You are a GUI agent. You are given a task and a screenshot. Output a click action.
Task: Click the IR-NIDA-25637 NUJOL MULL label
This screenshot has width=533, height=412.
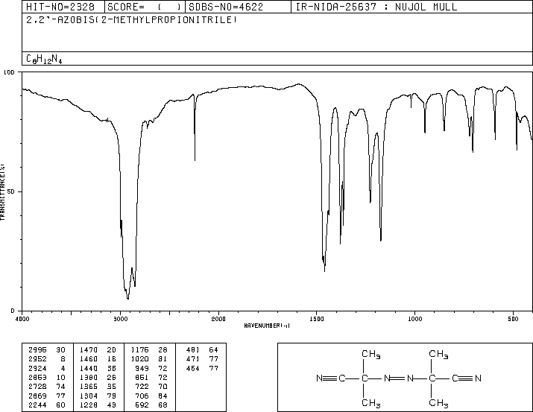tap(376, 7)
